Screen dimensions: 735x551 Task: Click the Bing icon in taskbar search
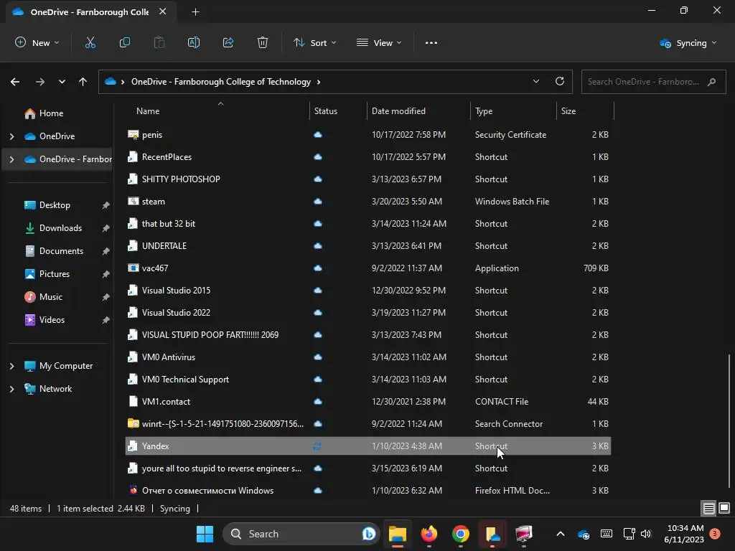pyautogui.click(x=369, y=534)
